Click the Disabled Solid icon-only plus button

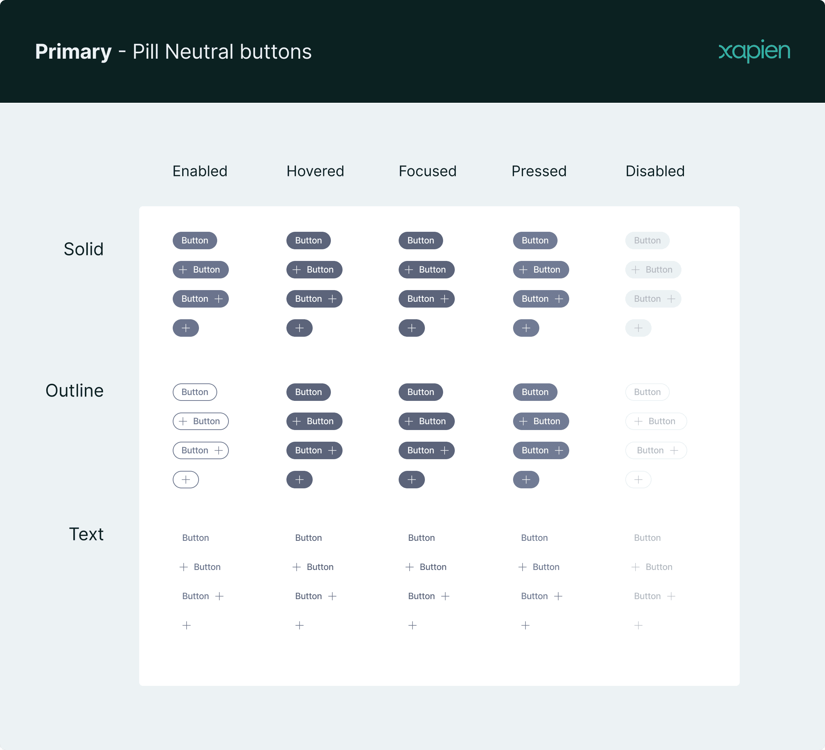pos(638,328)
